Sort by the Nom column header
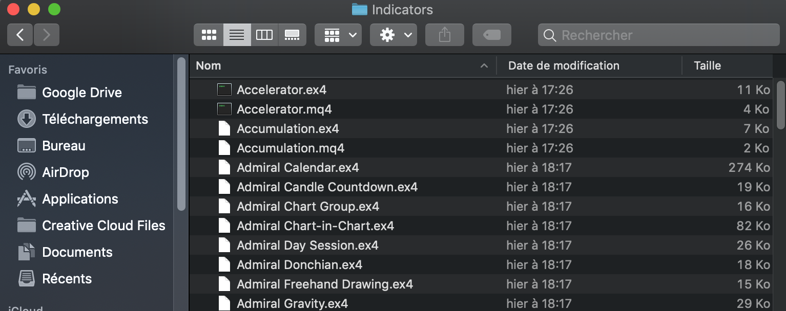 click(343, 65)
